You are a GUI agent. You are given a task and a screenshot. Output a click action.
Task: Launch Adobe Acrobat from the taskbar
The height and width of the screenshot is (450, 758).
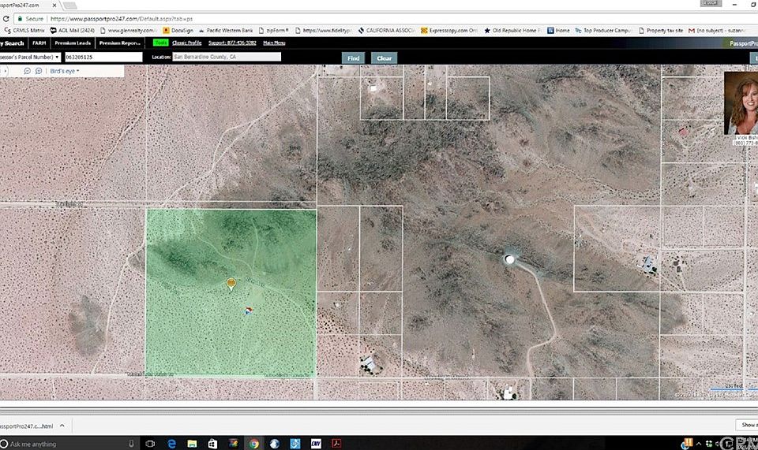pos(336,444)
